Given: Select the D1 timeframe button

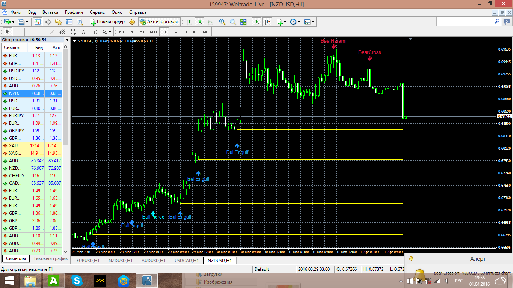Looking at the screenshot, I should (x=185, y=32).
